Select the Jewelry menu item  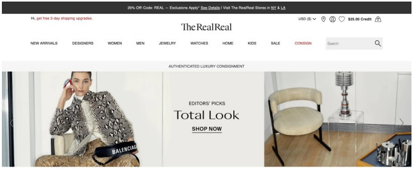click(167, 43)
